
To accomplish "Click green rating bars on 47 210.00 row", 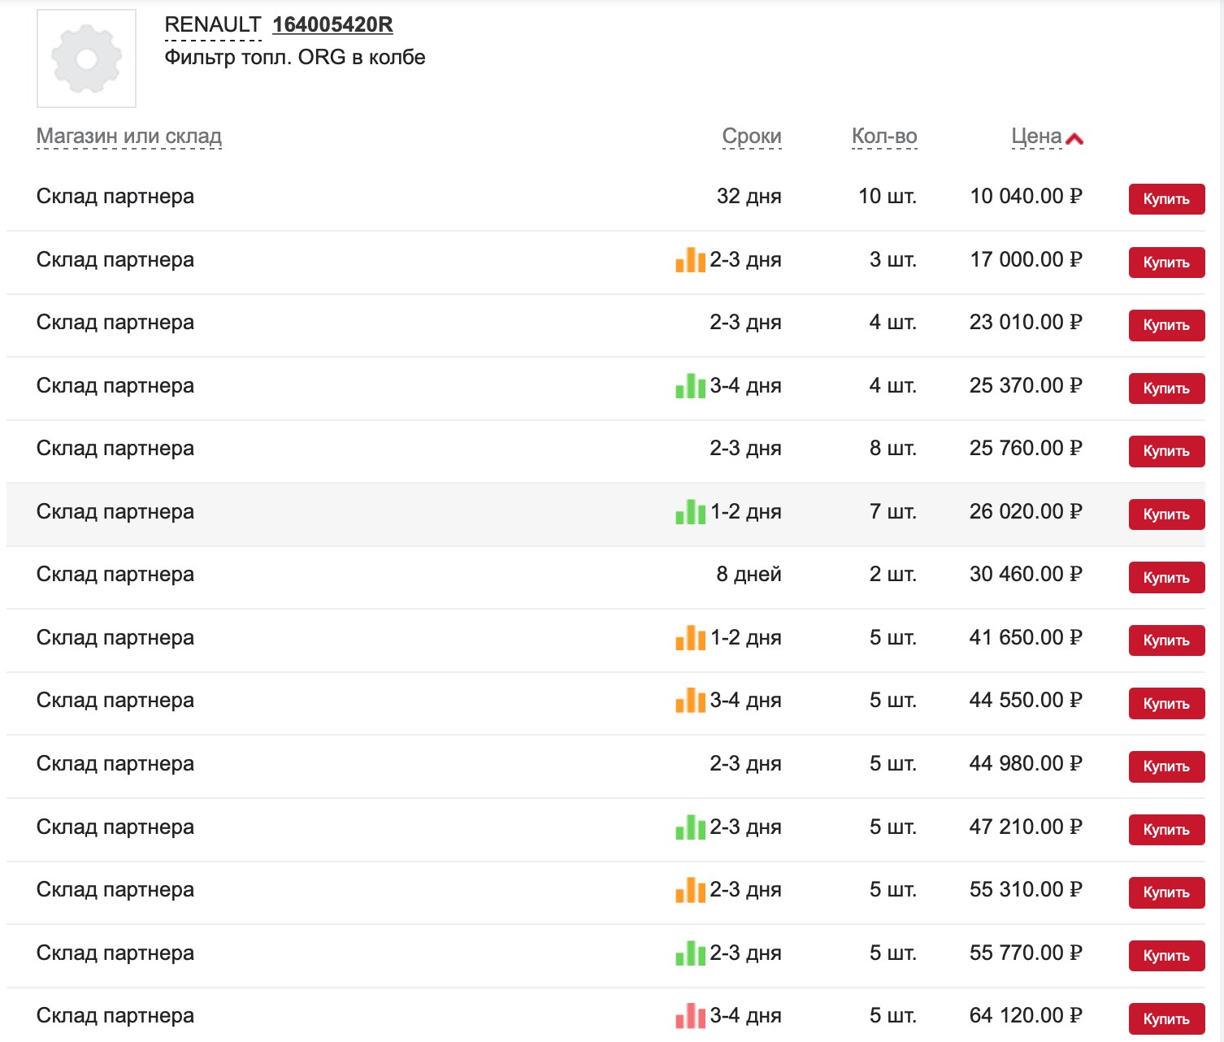I will 690,827.
